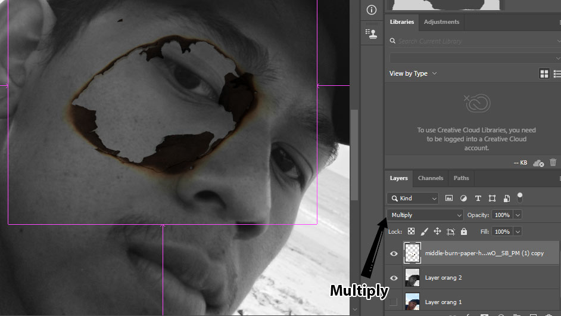The image size is (561, 316).
Task: Select the 'Layer orang 1' layer name
Action: point(443,302)
